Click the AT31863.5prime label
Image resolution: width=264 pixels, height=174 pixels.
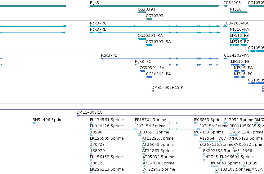coord(158,151)
